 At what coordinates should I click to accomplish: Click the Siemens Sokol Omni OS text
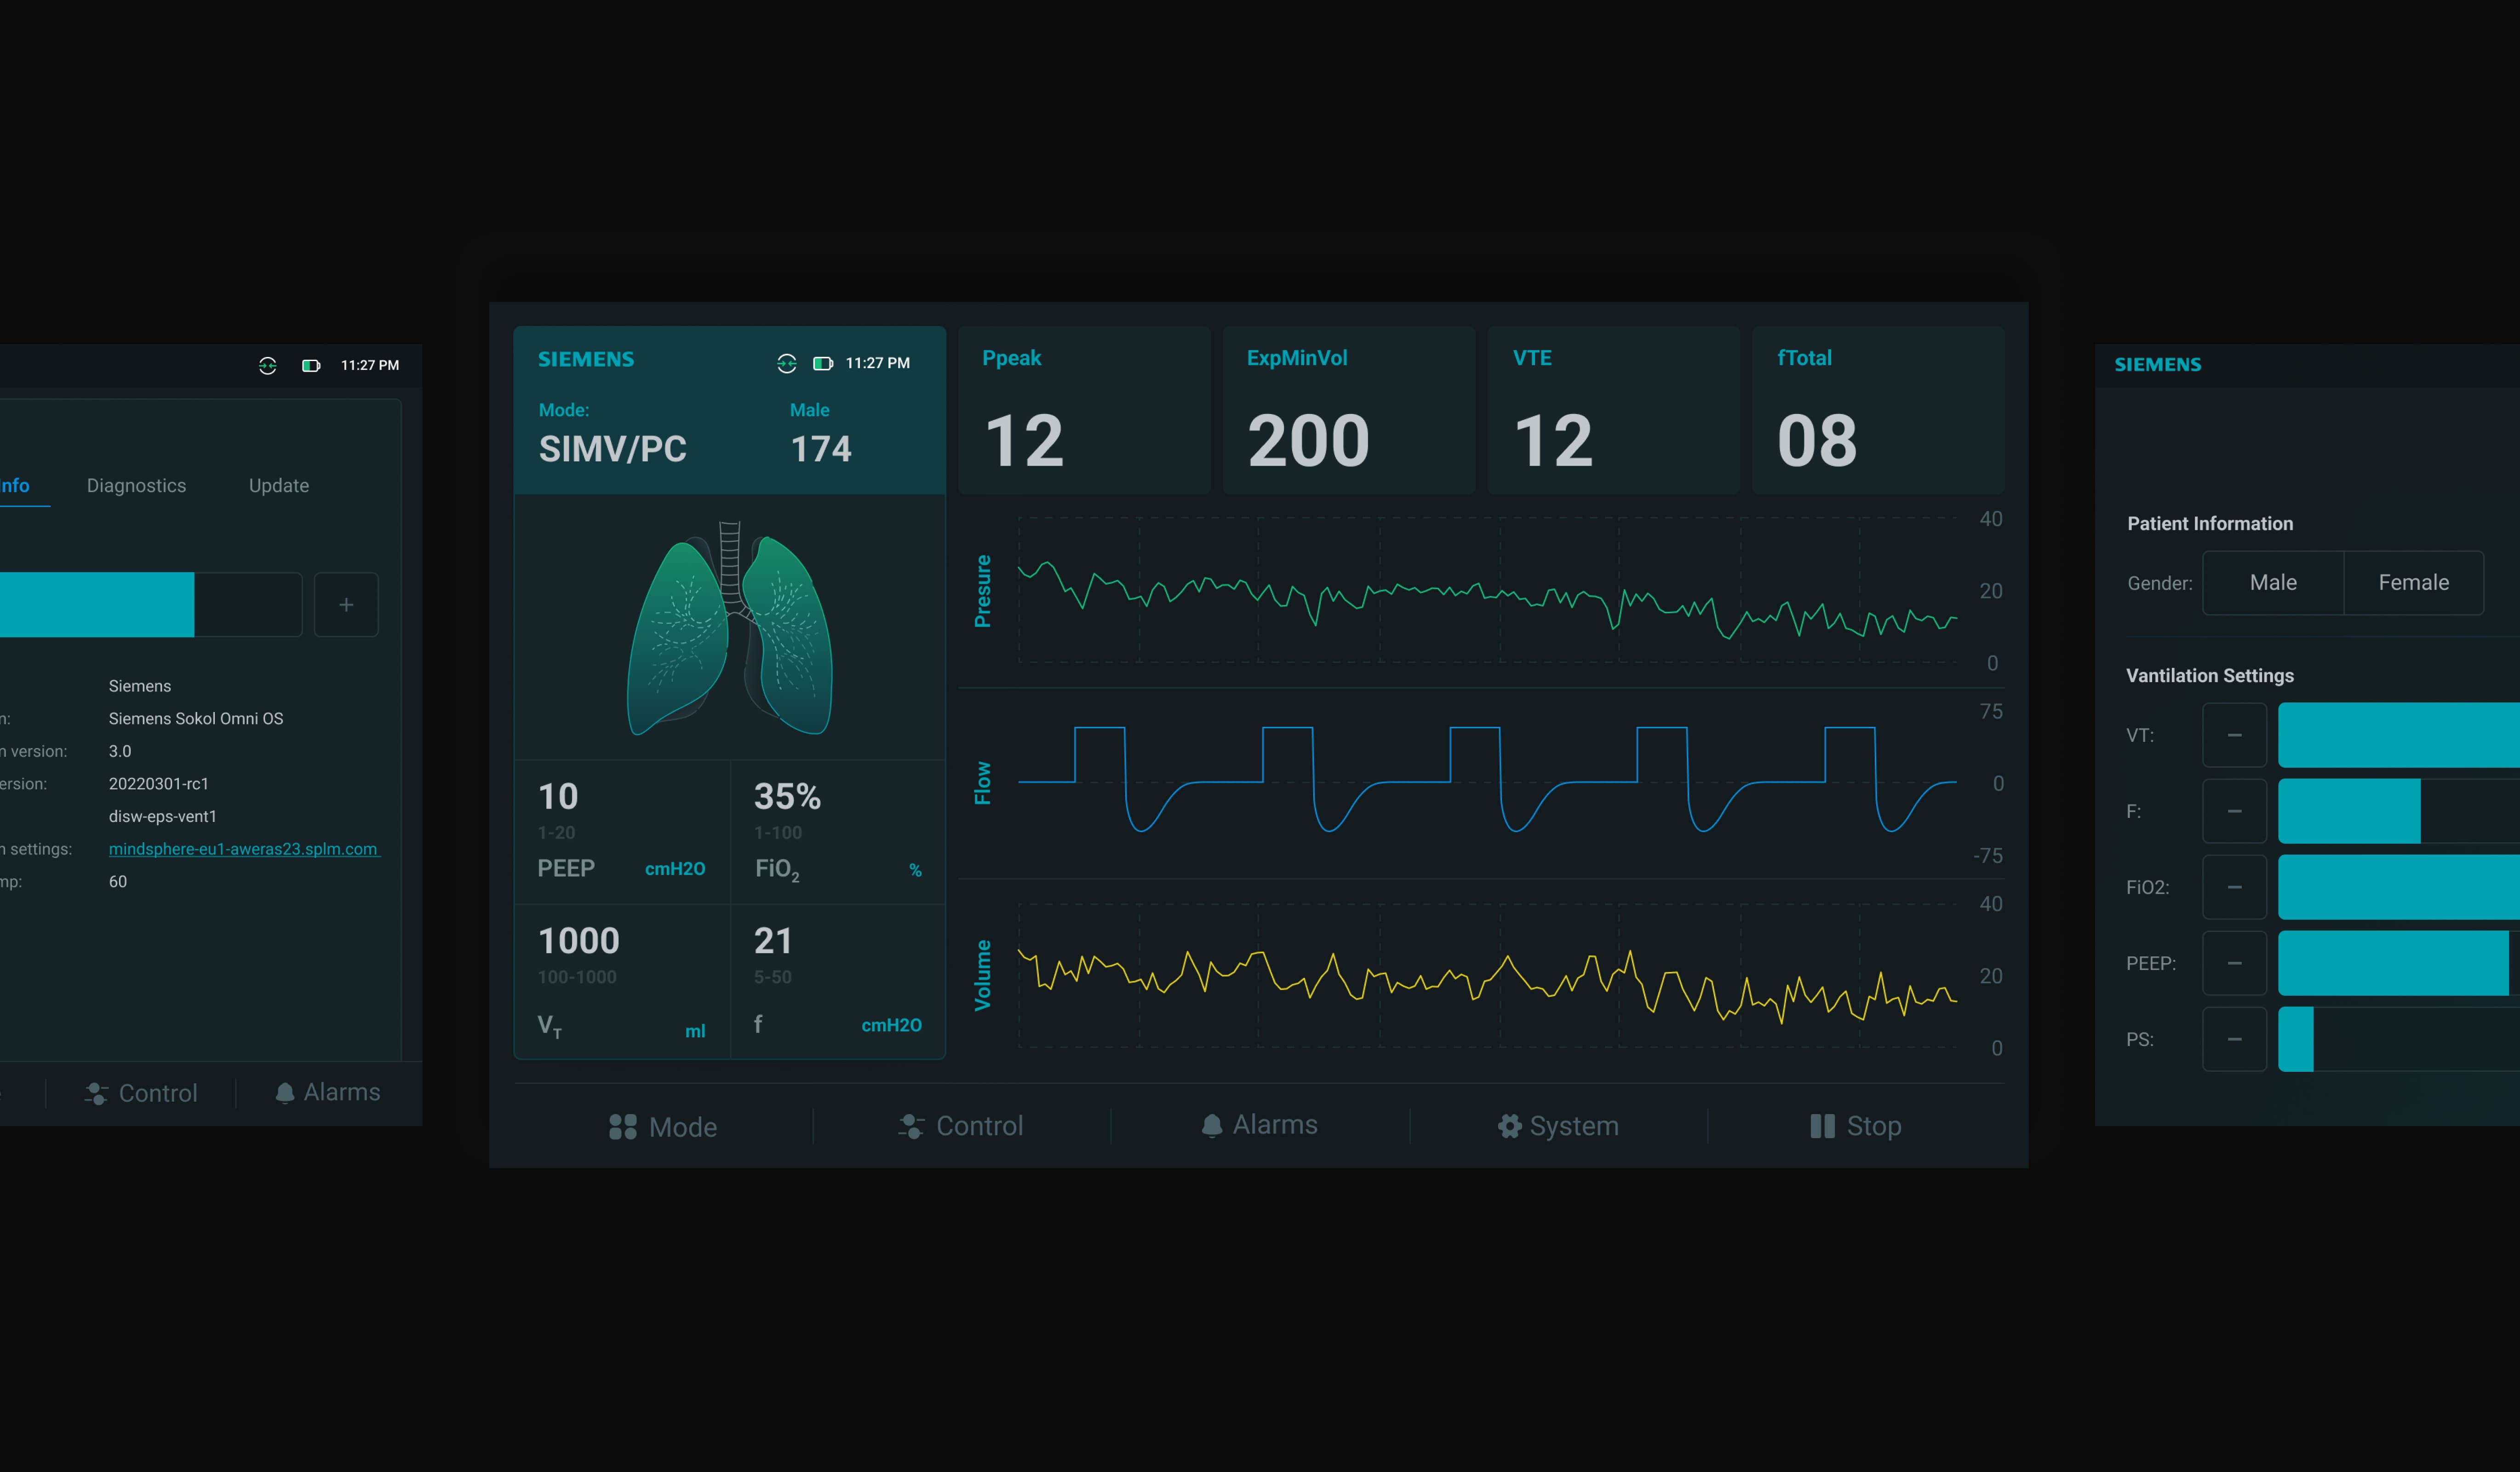point(196,718)
